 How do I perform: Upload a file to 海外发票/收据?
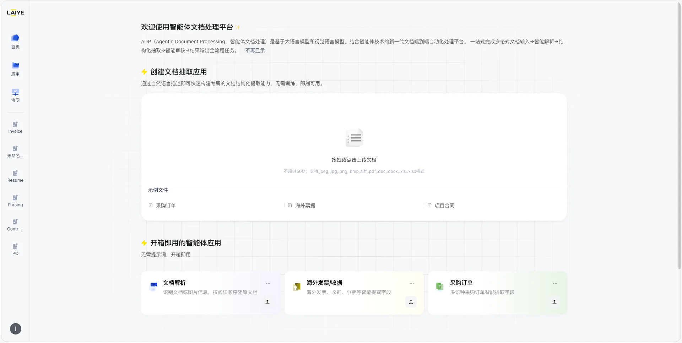click(x=411, y=302)
